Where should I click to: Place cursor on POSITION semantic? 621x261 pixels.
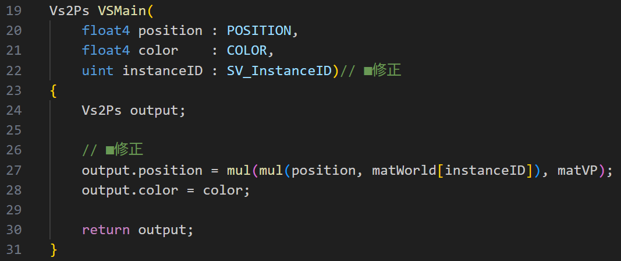[x=258, y=30]
